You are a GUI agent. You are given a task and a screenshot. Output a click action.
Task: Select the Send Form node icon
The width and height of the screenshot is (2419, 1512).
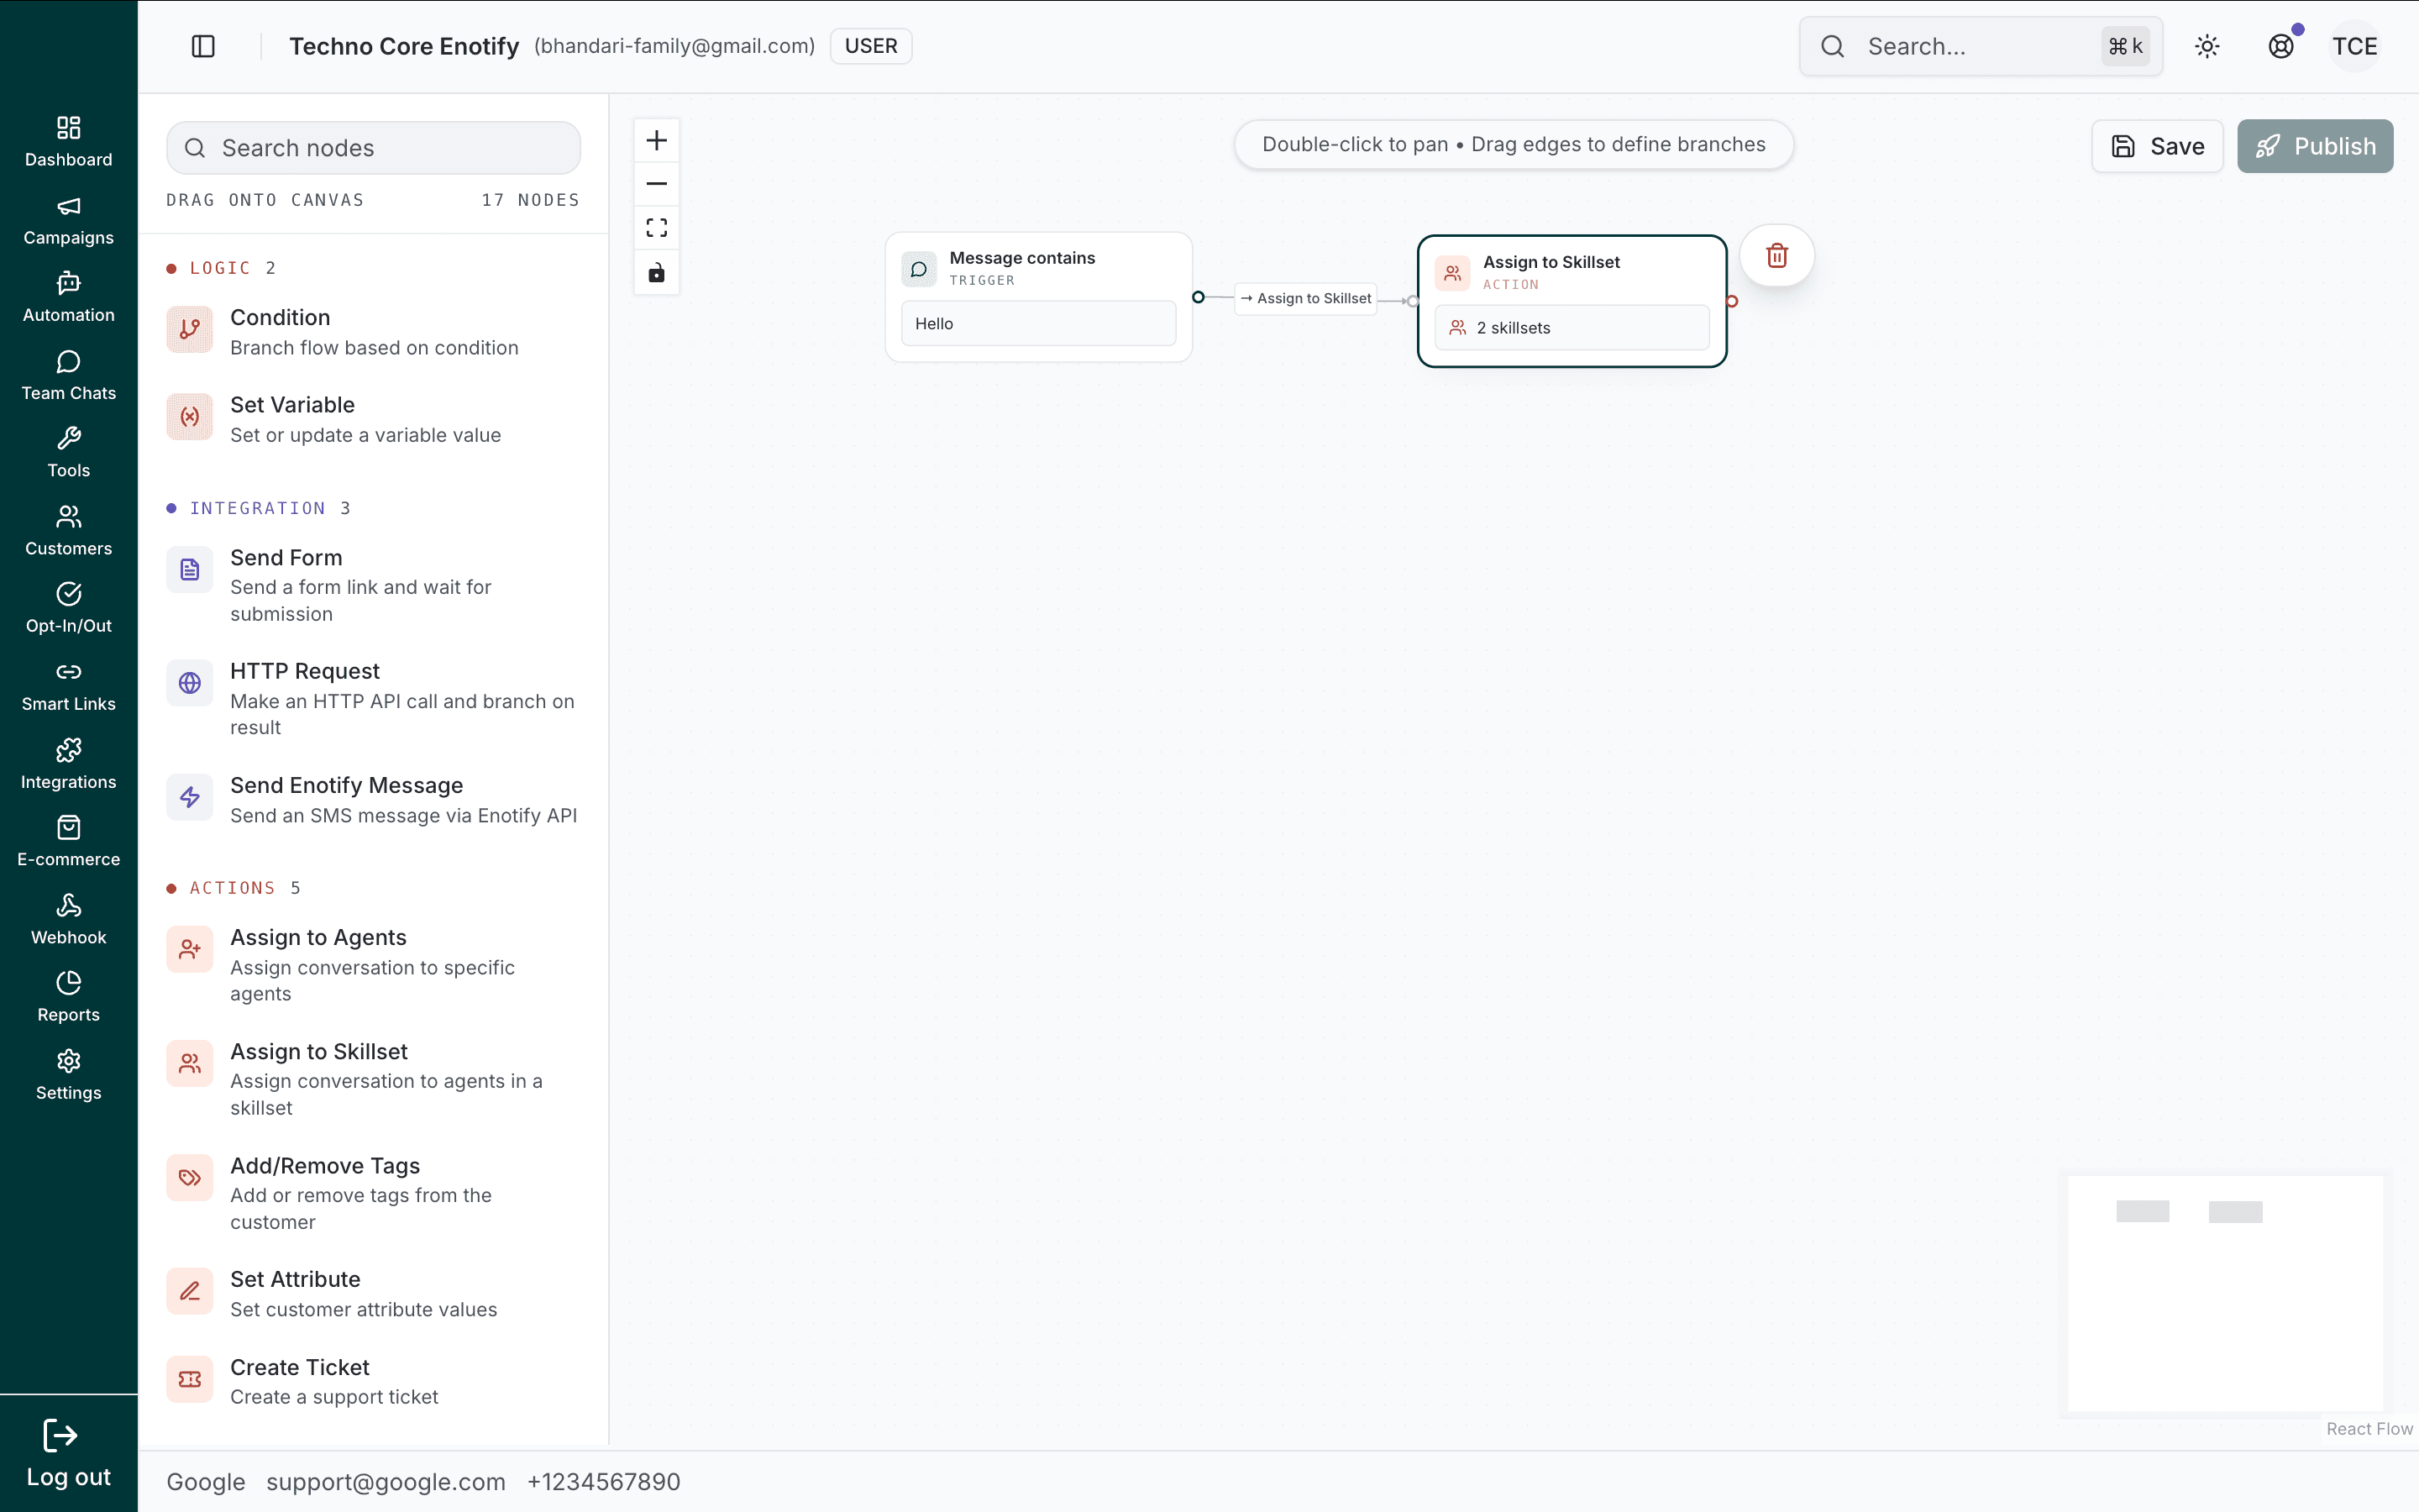tap(190, 570)
